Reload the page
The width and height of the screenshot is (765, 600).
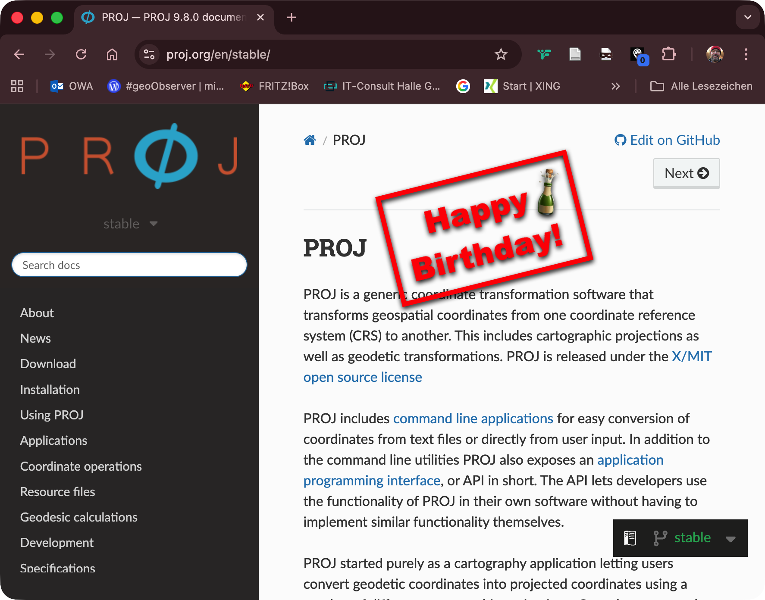tap(81, 55)
